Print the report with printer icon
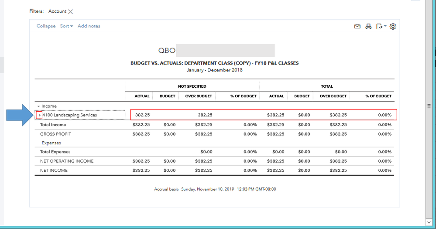 (x=368, y=27)
